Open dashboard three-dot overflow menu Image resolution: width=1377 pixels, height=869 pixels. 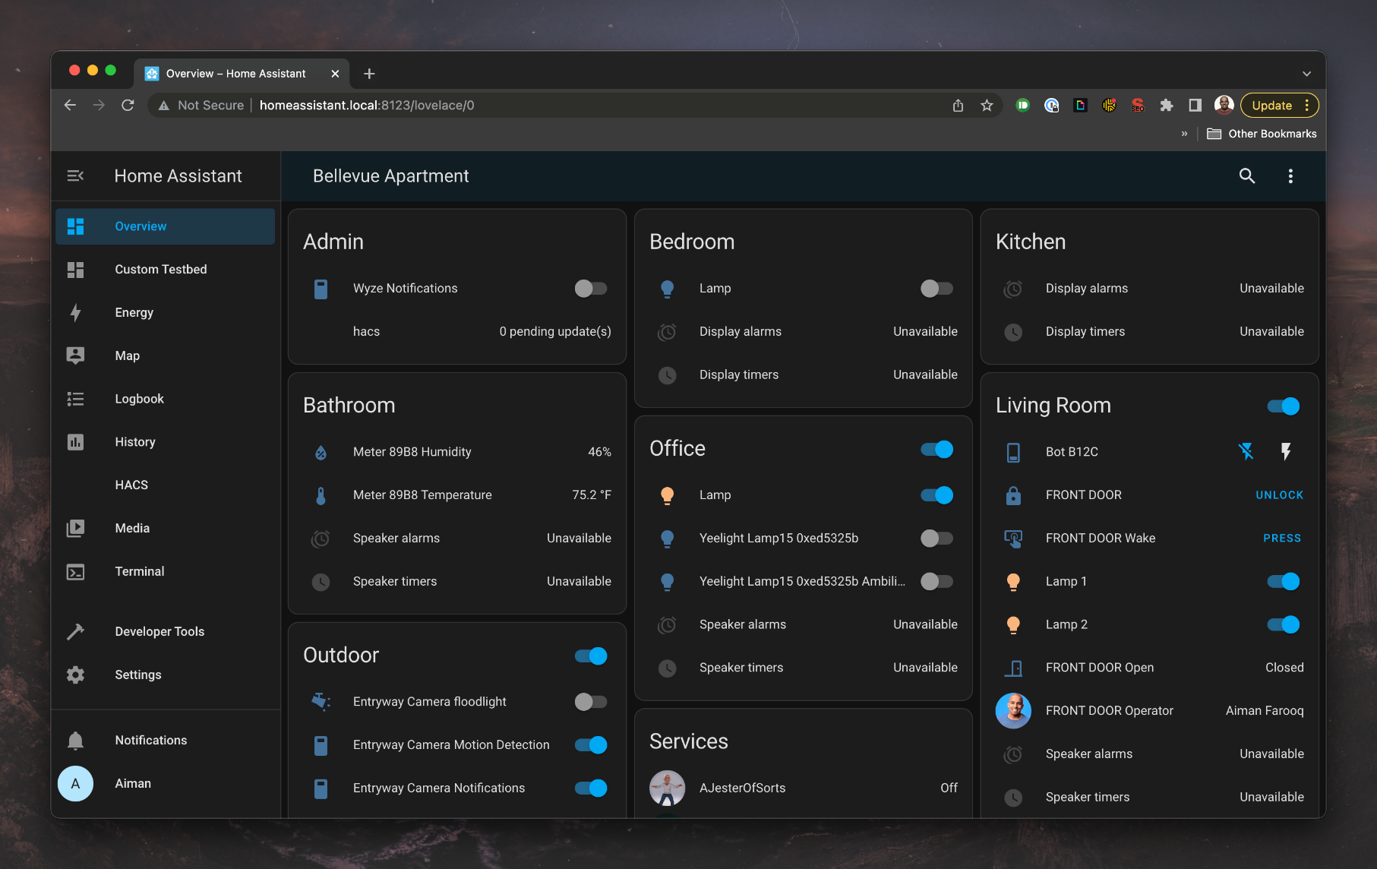tap(1290, 176)
